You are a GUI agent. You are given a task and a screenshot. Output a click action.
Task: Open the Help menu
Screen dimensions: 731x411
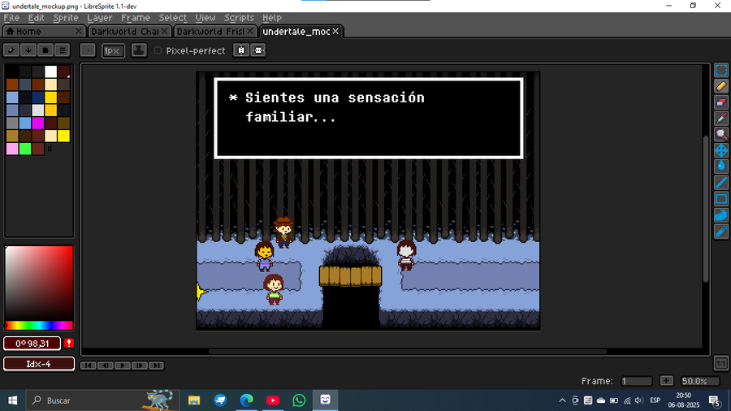pyautogui.click(x=272, y=18)
